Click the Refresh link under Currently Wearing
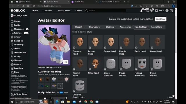 [x=62, y=75]
